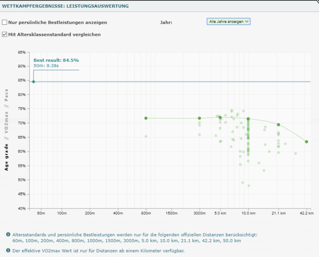
Task: Select the 21.1 km personal best point
Action: pyautogui.click(x=278, y=125)
